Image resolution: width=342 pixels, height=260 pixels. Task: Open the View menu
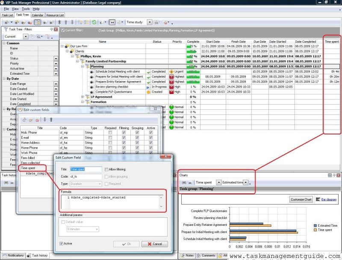[x=15, y=9]
